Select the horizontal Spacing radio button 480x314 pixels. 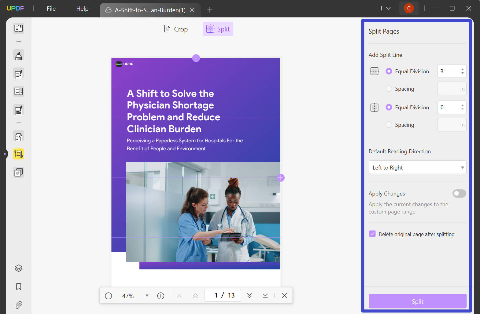(389, 89)
